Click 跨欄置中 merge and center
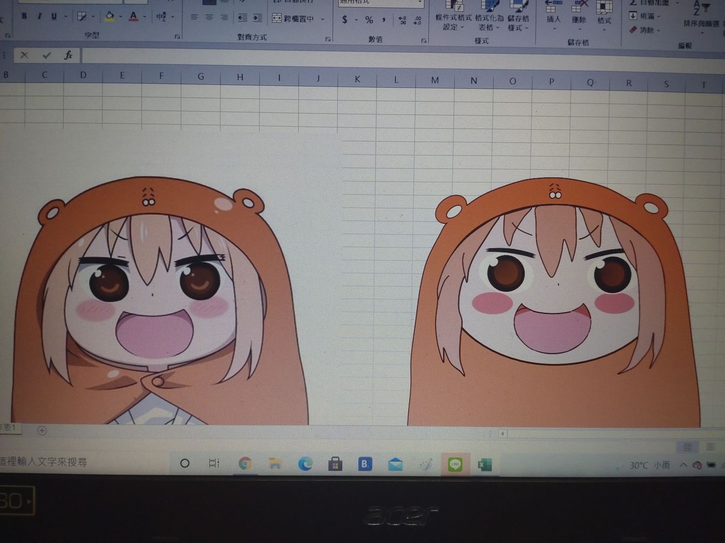The image size is (725, 543). click(293, 19)
